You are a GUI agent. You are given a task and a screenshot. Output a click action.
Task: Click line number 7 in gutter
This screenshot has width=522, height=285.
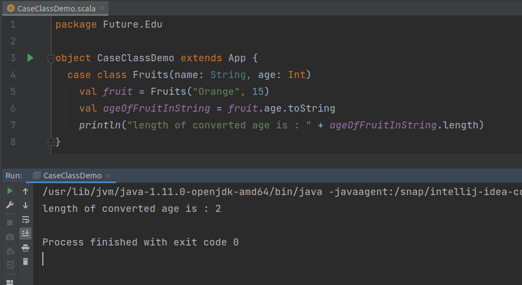point(13,125)
